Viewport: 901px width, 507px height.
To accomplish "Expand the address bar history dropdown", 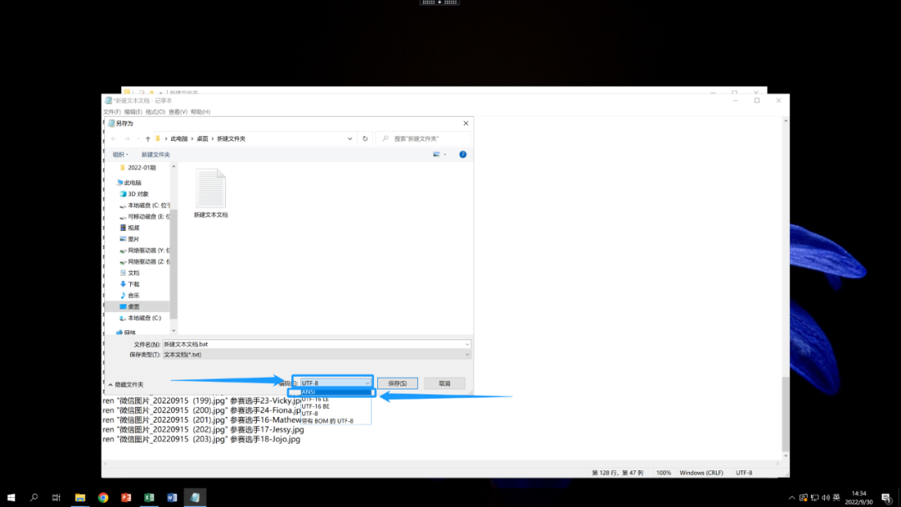I will click(350, 138).
